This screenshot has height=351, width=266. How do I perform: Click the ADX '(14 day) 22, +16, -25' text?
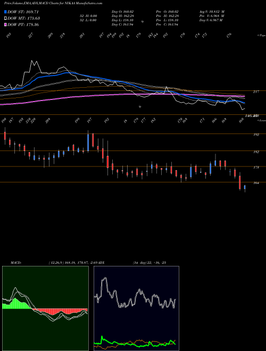(149, 262)
